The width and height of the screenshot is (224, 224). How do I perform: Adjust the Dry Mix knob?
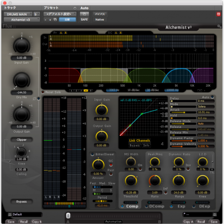click(x=22, y=81)
